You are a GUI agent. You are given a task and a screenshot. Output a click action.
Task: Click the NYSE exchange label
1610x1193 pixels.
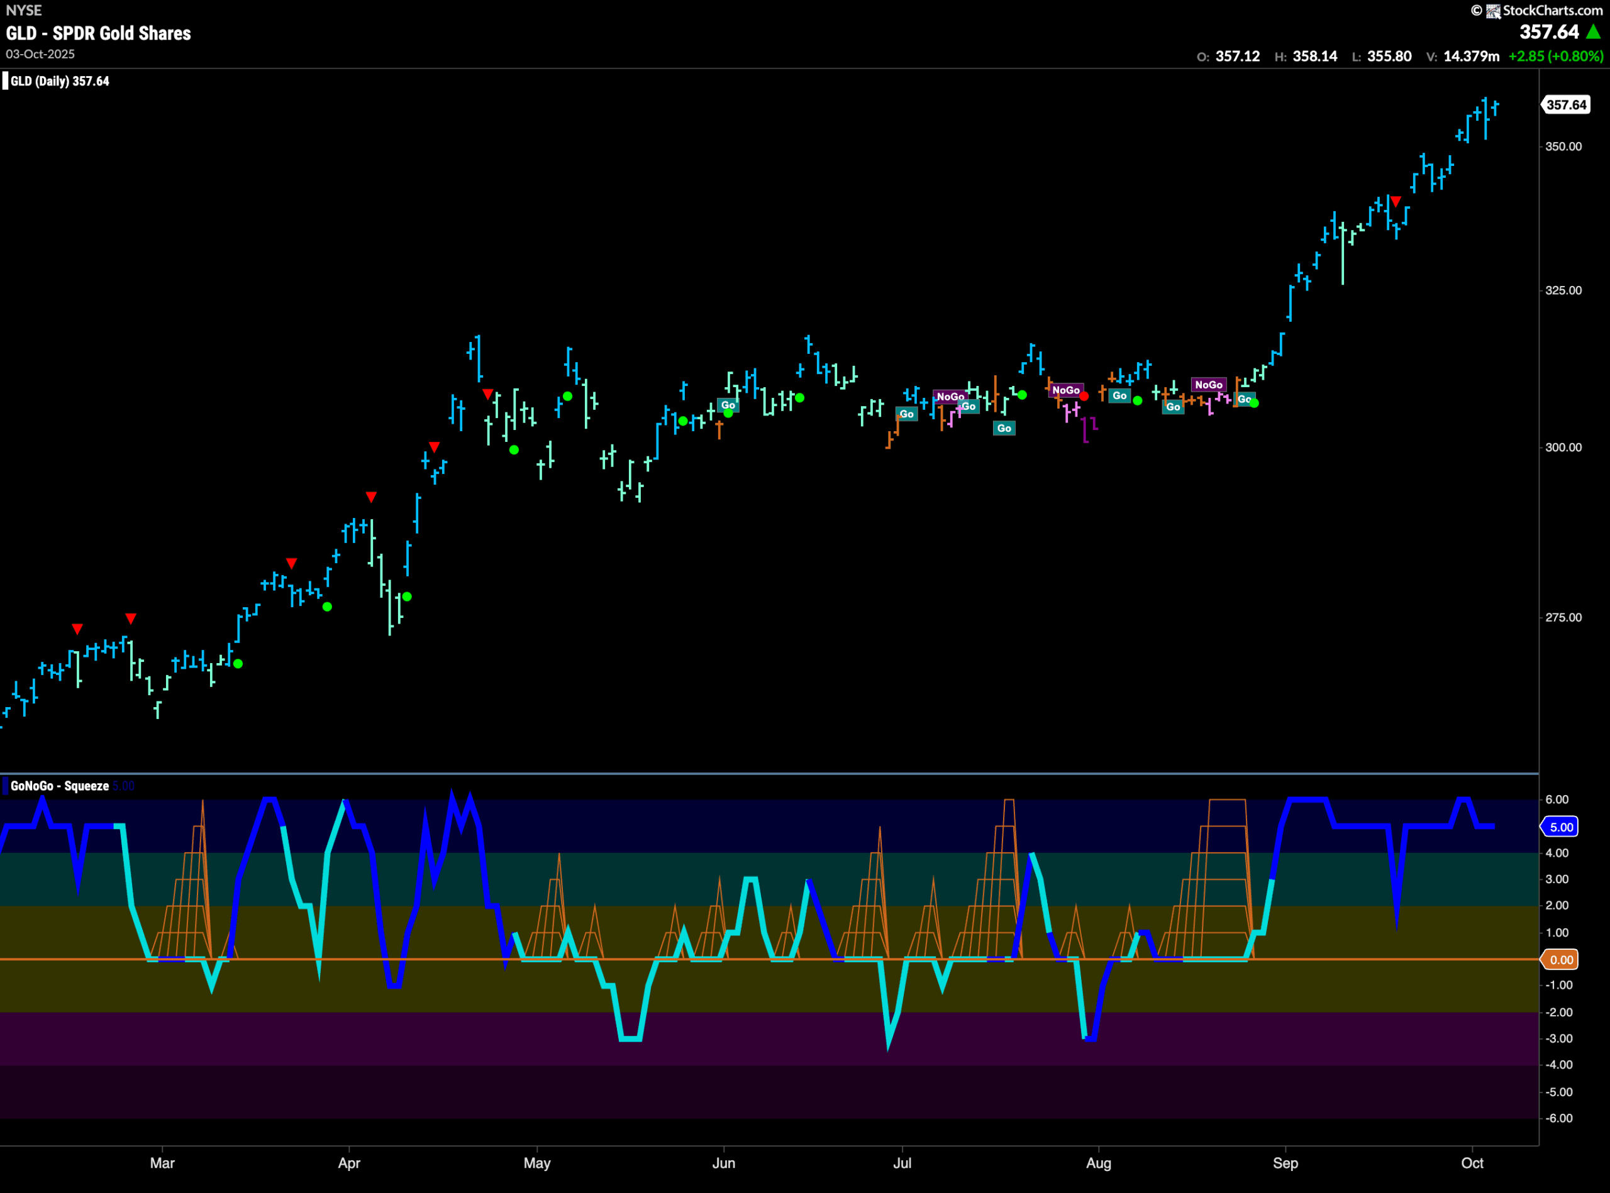(x=24, y=10)
